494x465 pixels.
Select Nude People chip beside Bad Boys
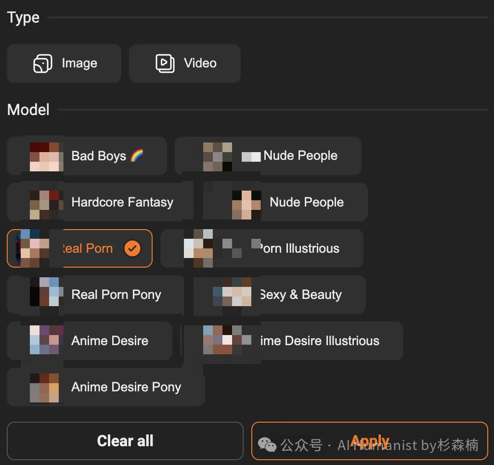[268, 156]
